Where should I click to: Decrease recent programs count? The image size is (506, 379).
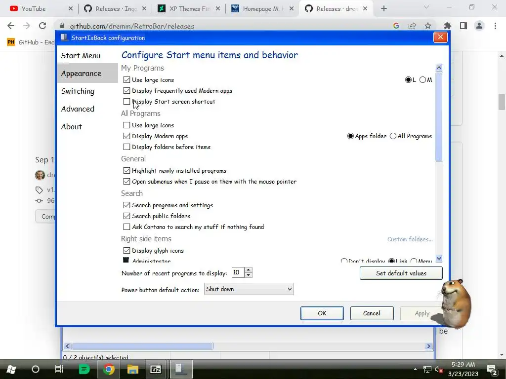248,275
